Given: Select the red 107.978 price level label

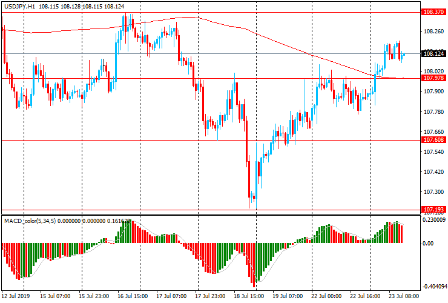Looking at the screenshot, I should [433, 78].
